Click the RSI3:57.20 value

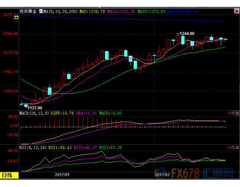coord(110,148)
